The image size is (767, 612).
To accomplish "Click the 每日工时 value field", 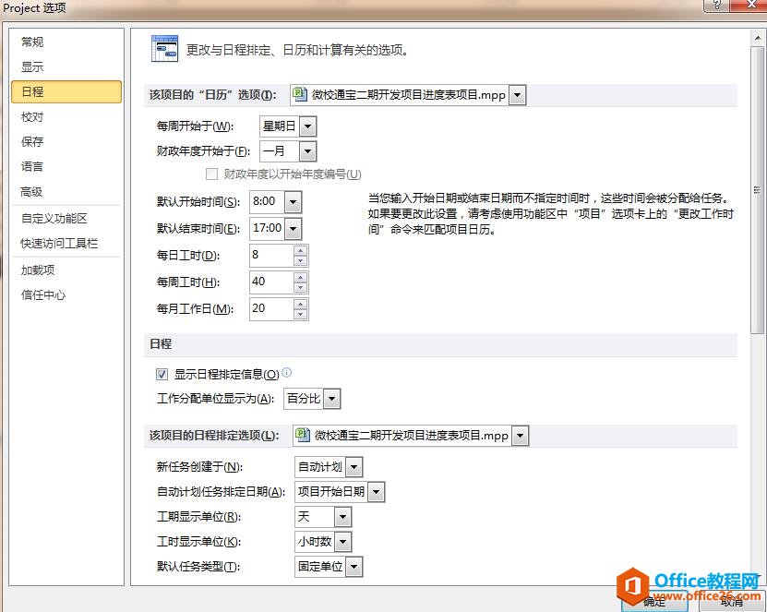I will [x=271, y=256].
